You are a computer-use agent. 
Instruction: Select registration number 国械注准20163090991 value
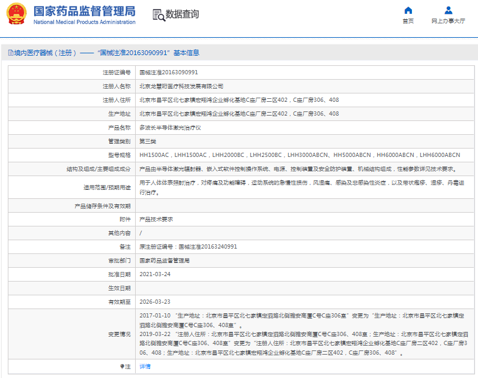click(x=169, y=72)
